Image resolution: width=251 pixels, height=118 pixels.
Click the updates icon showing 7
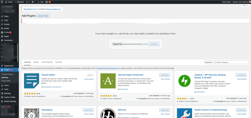click(x=28, y=2)
